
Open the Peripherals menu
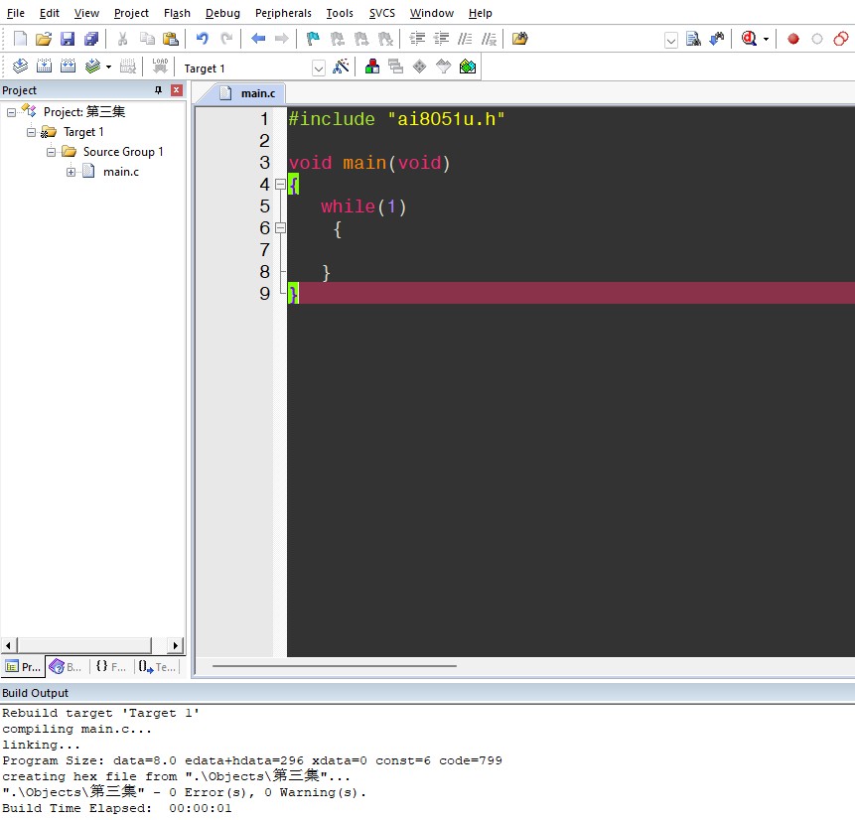click(283, 13)
